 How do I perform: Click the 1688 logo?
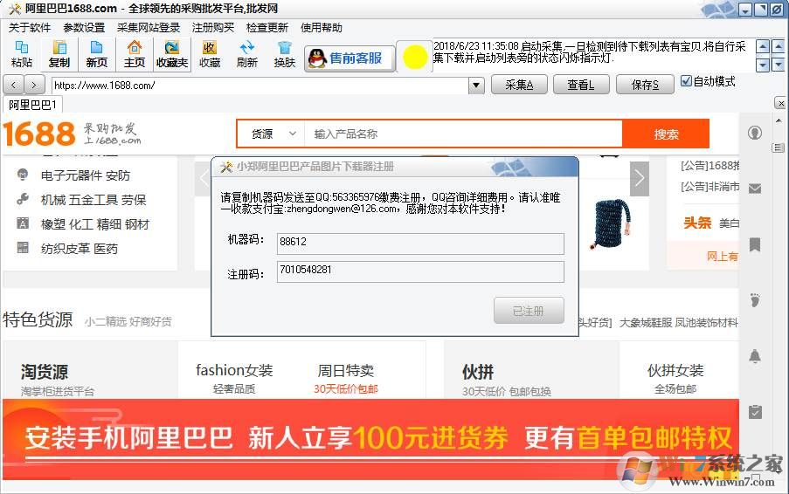click(39, 134)
